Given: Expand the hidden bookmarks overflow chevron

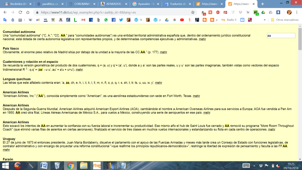Looking at the screenshot, I should coord(265,20).
